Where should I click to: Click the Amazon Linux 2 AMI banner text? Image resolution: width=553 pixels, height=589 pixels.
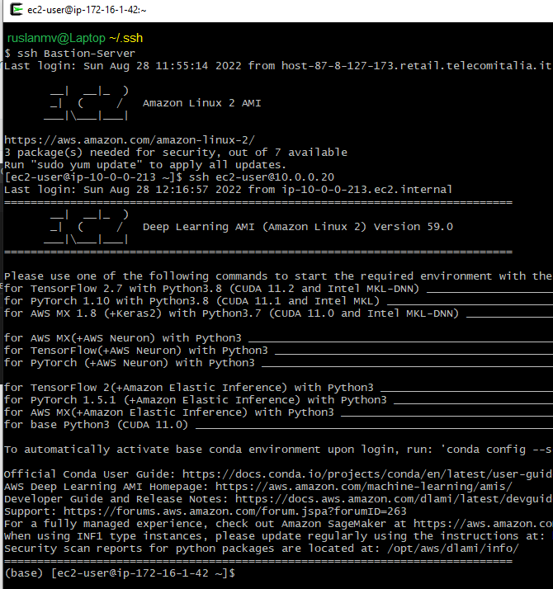(202, 103)
